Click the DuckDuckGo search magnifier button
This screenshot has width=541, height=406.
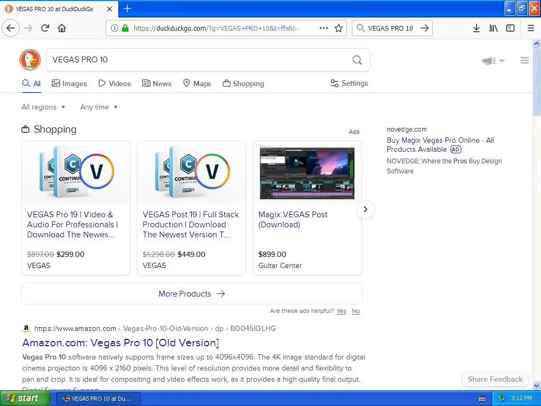click(357, 60)
